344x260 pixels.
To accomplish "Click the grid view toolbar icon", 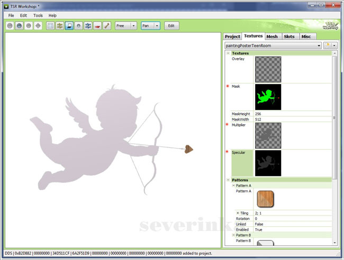I will (x=50, y=25).
